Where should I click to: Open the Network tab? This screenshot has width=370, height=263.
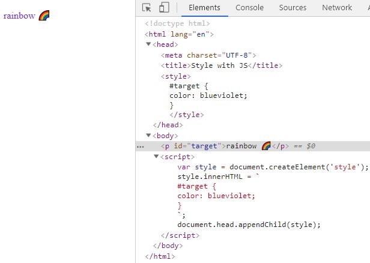tap(336, 8)
